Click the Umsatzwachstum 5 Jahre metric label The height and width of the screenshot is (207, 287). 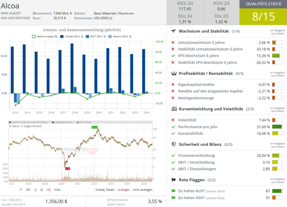click(x=201, y=43)
